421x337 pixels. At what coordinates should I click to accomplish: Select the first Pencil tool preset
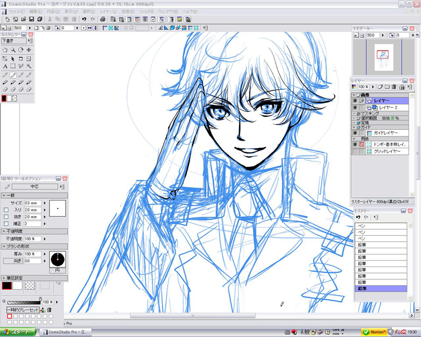5,75
